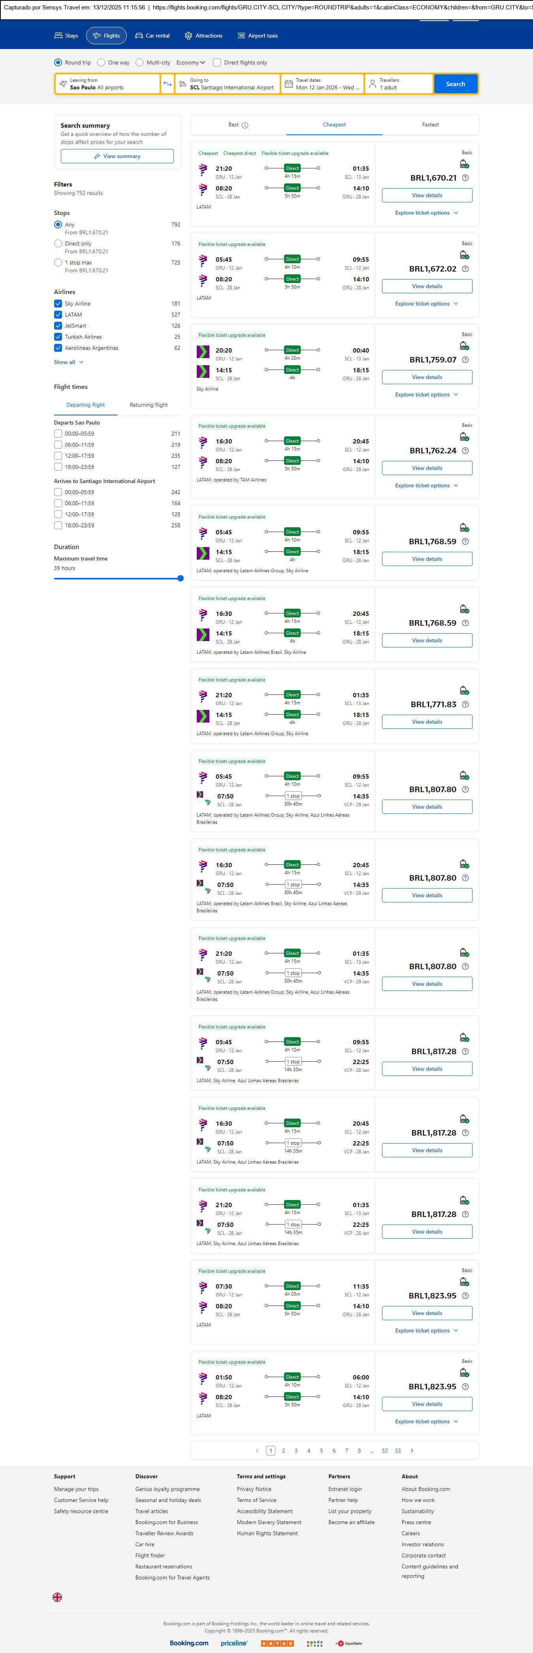
Task: Select the One way radio button
Action: point(101,63)
